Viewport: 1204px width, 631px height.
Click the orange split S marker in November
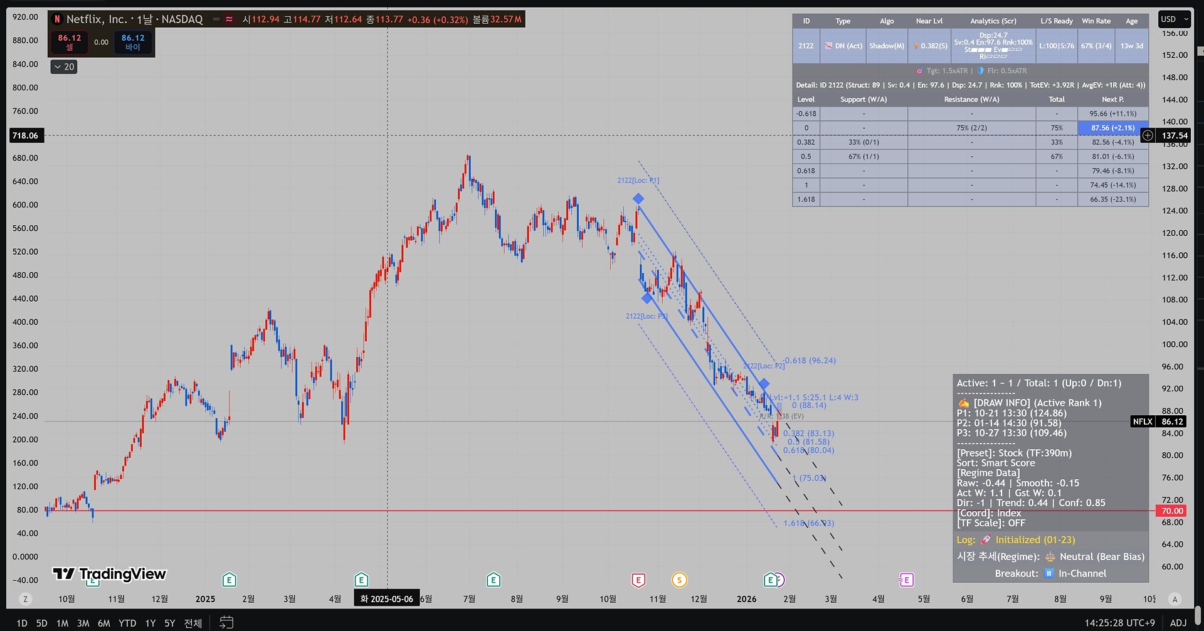point(679,580)
